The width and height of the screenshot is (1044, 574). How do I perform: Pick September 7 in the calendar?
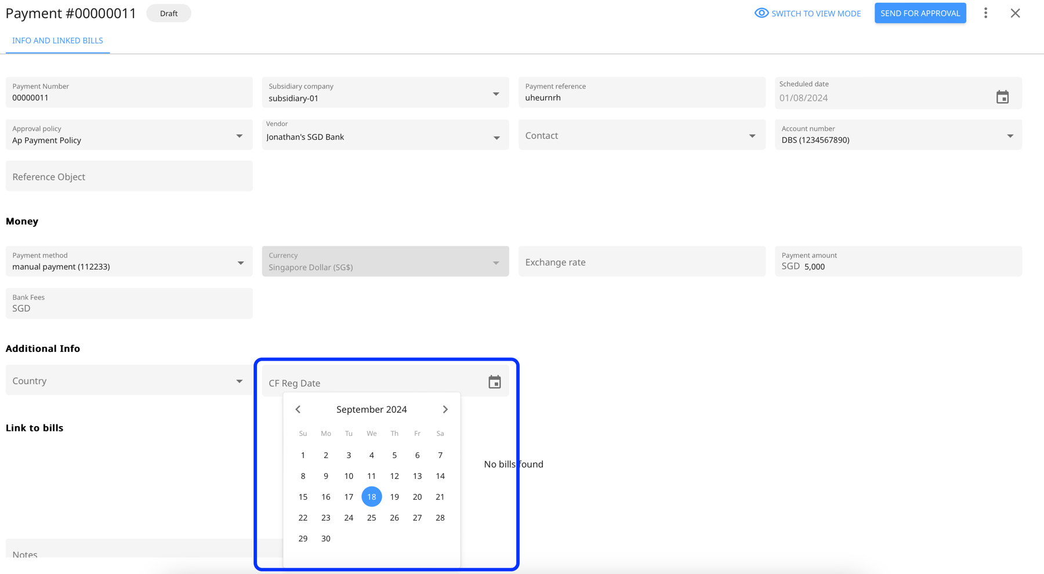click(x=440, y=455)
